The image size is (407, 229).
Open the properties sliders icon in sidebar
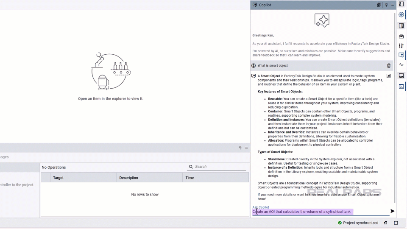pyautogui.click(x=401, y=46)
